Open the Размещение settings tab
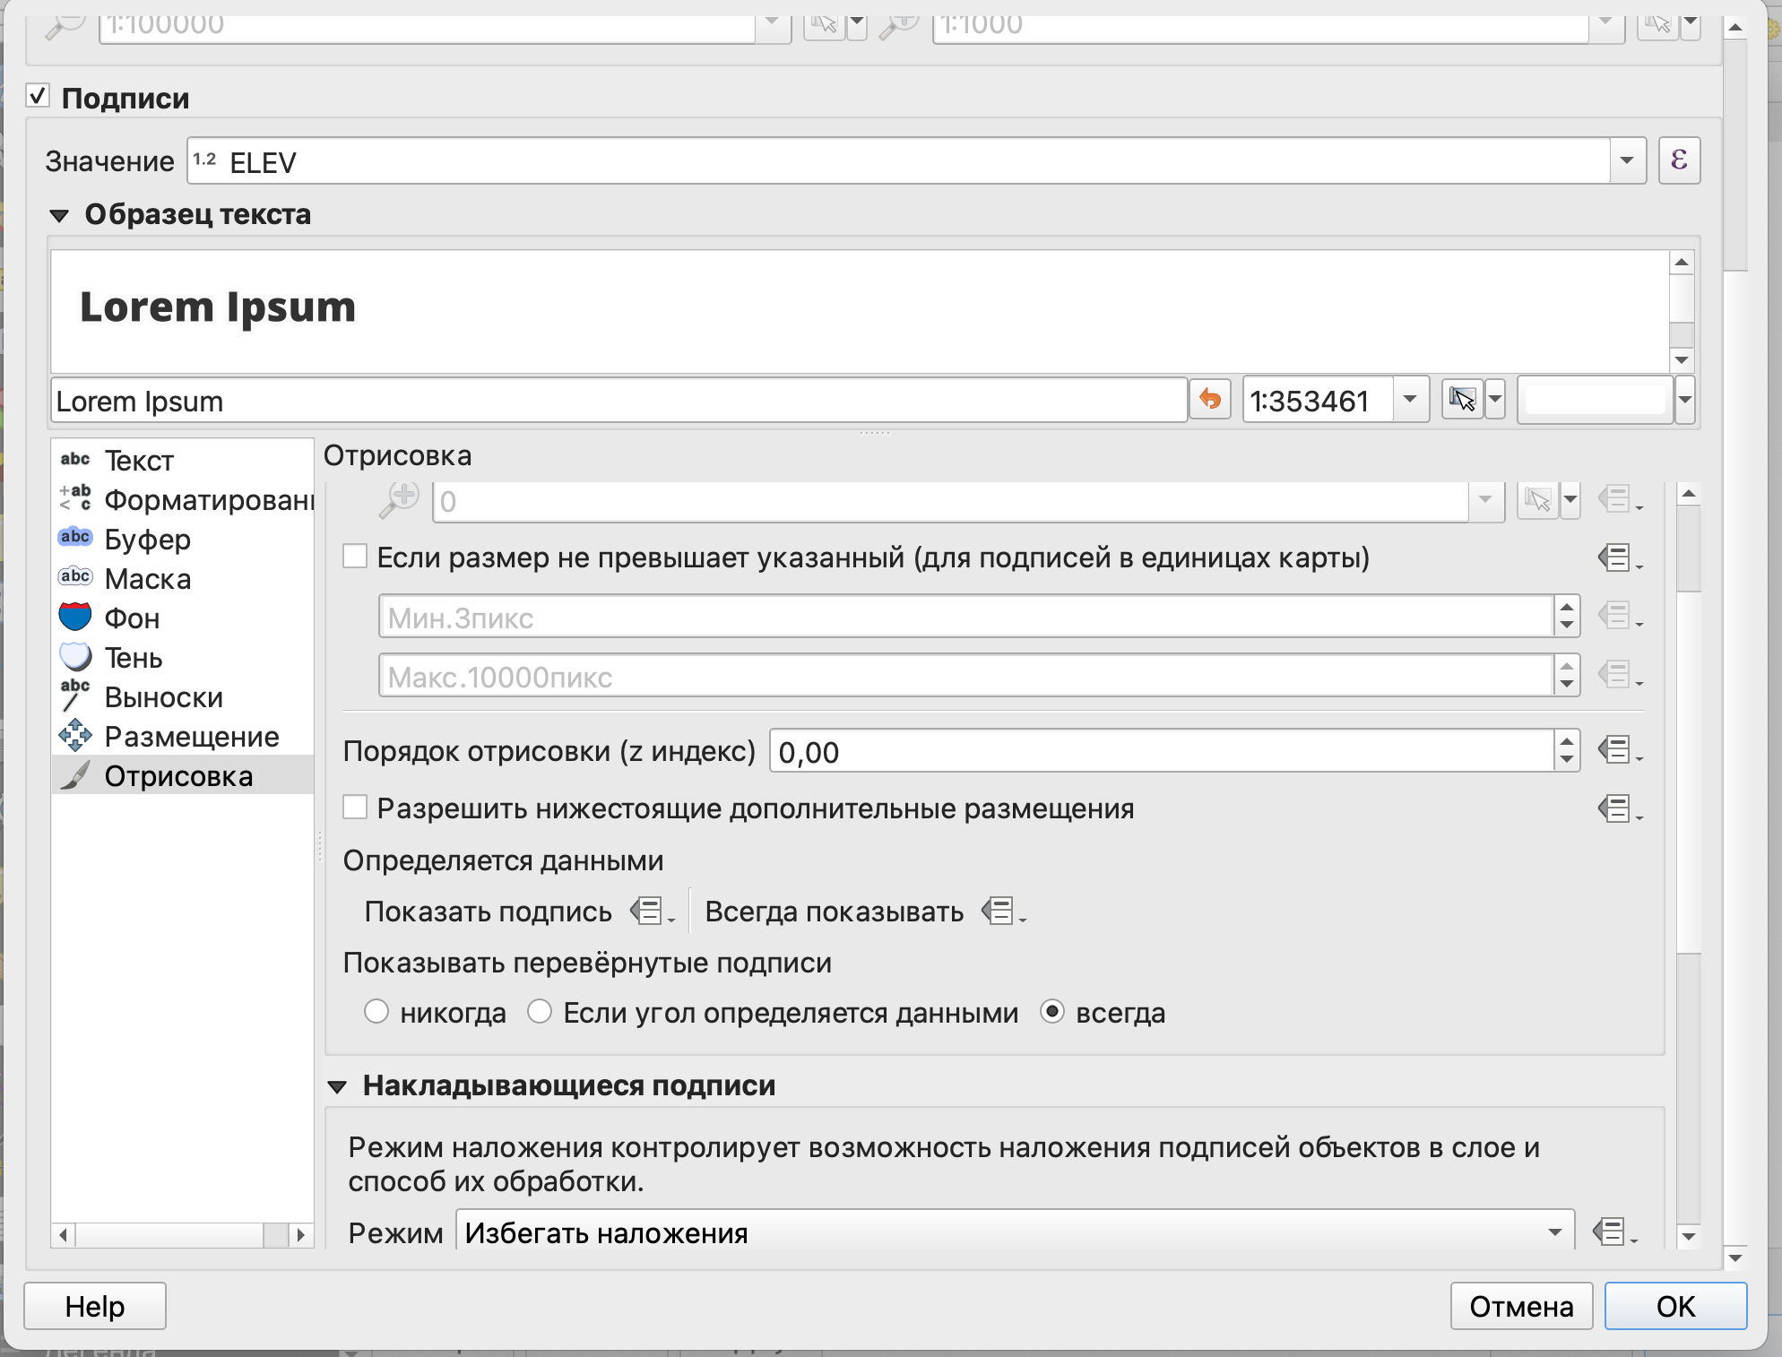Screen dimensions: 1782x1357 point(191,736)
